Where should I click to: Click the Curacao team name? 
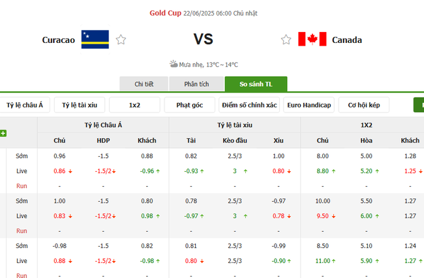coord(58,40)
